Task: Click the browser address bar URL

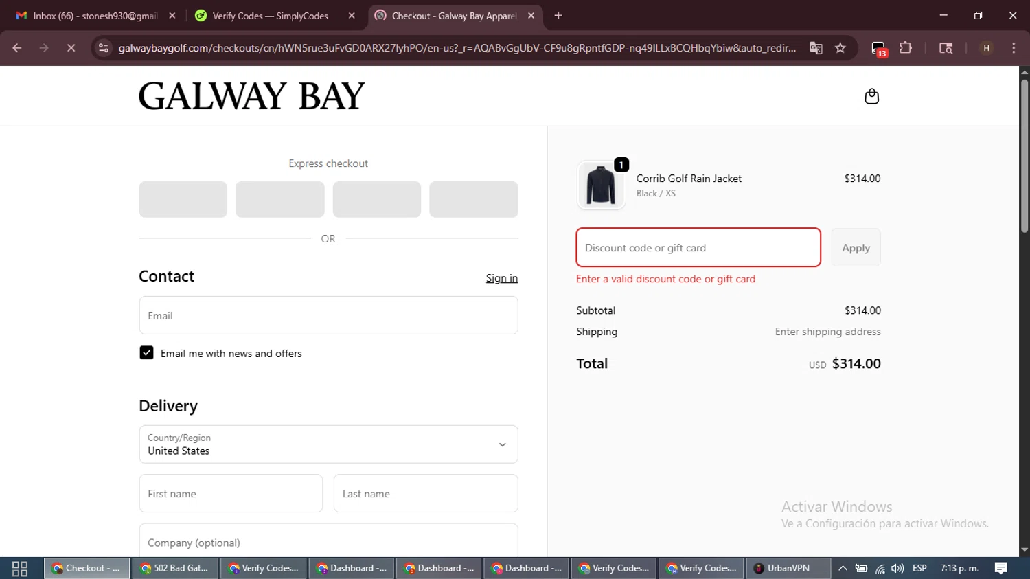Action: pos(457,48)
